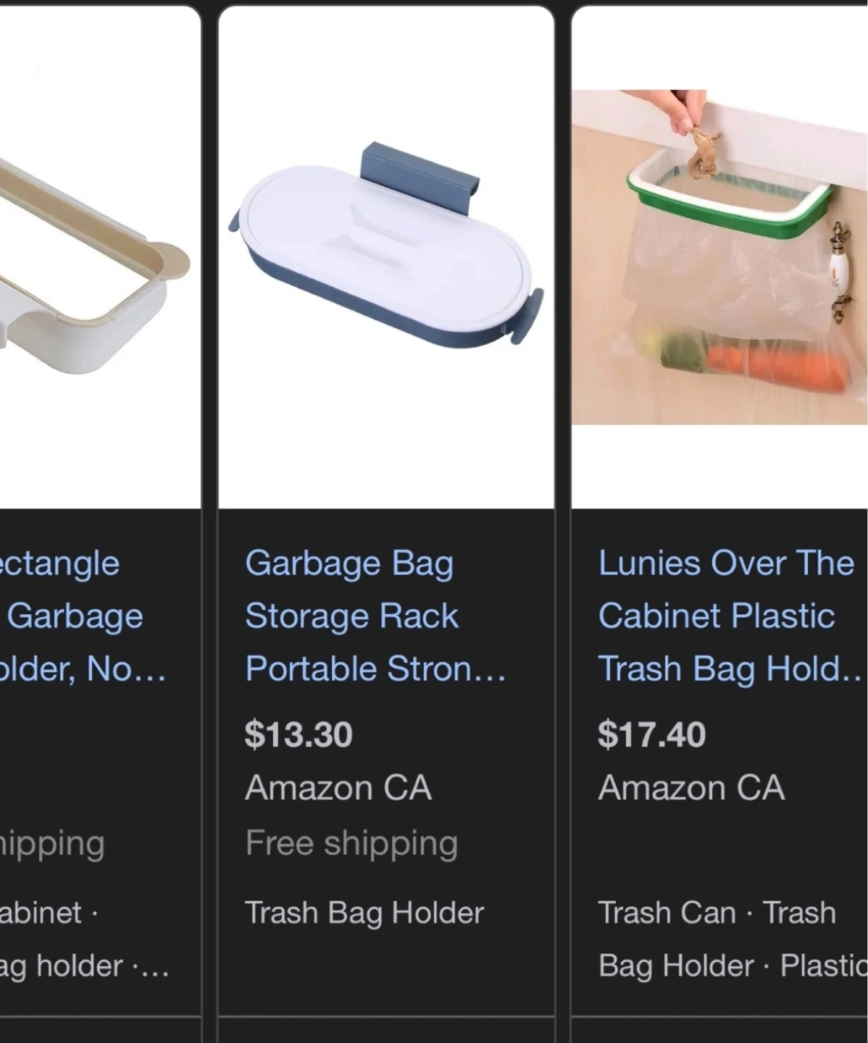Click Amazon CA under the $17.40 item
The height and width of the screenshot is (1043, 868).
[691, 788]
